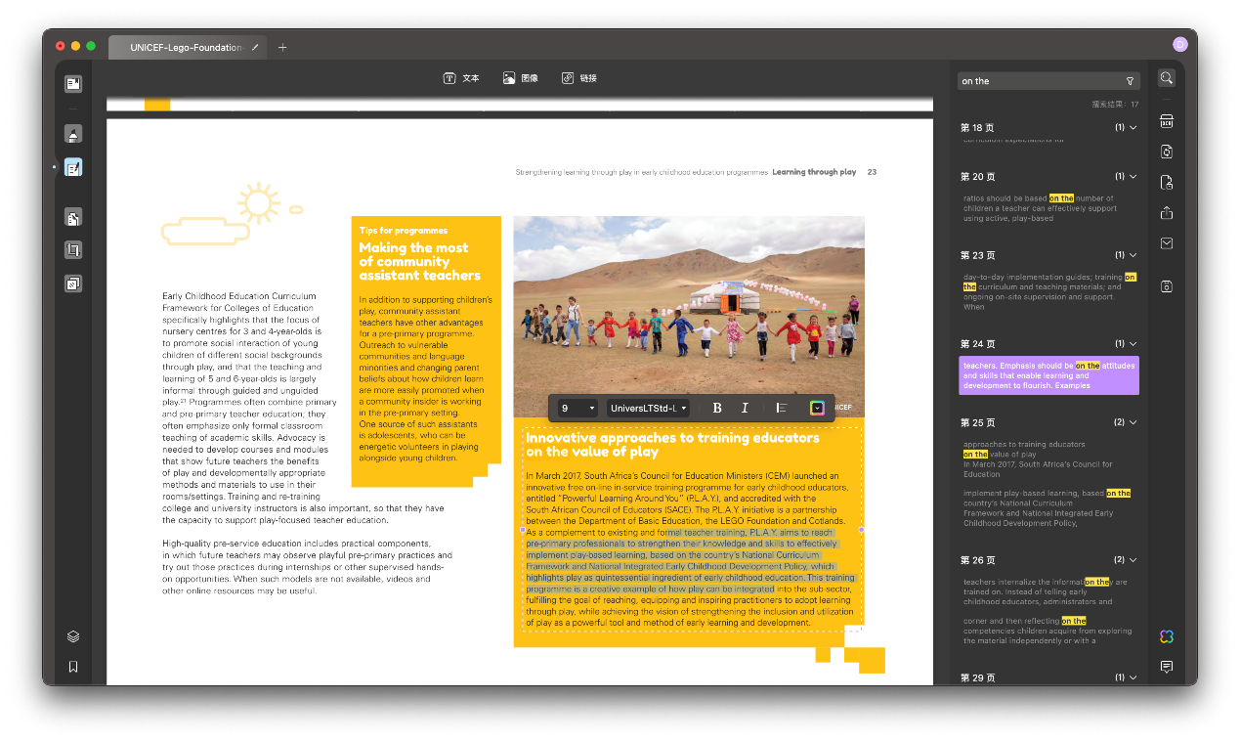This screenshot has width=1240, height=742.
Task: Toggle bold formatting in the text bar
Action: click(x=717, y=408)
